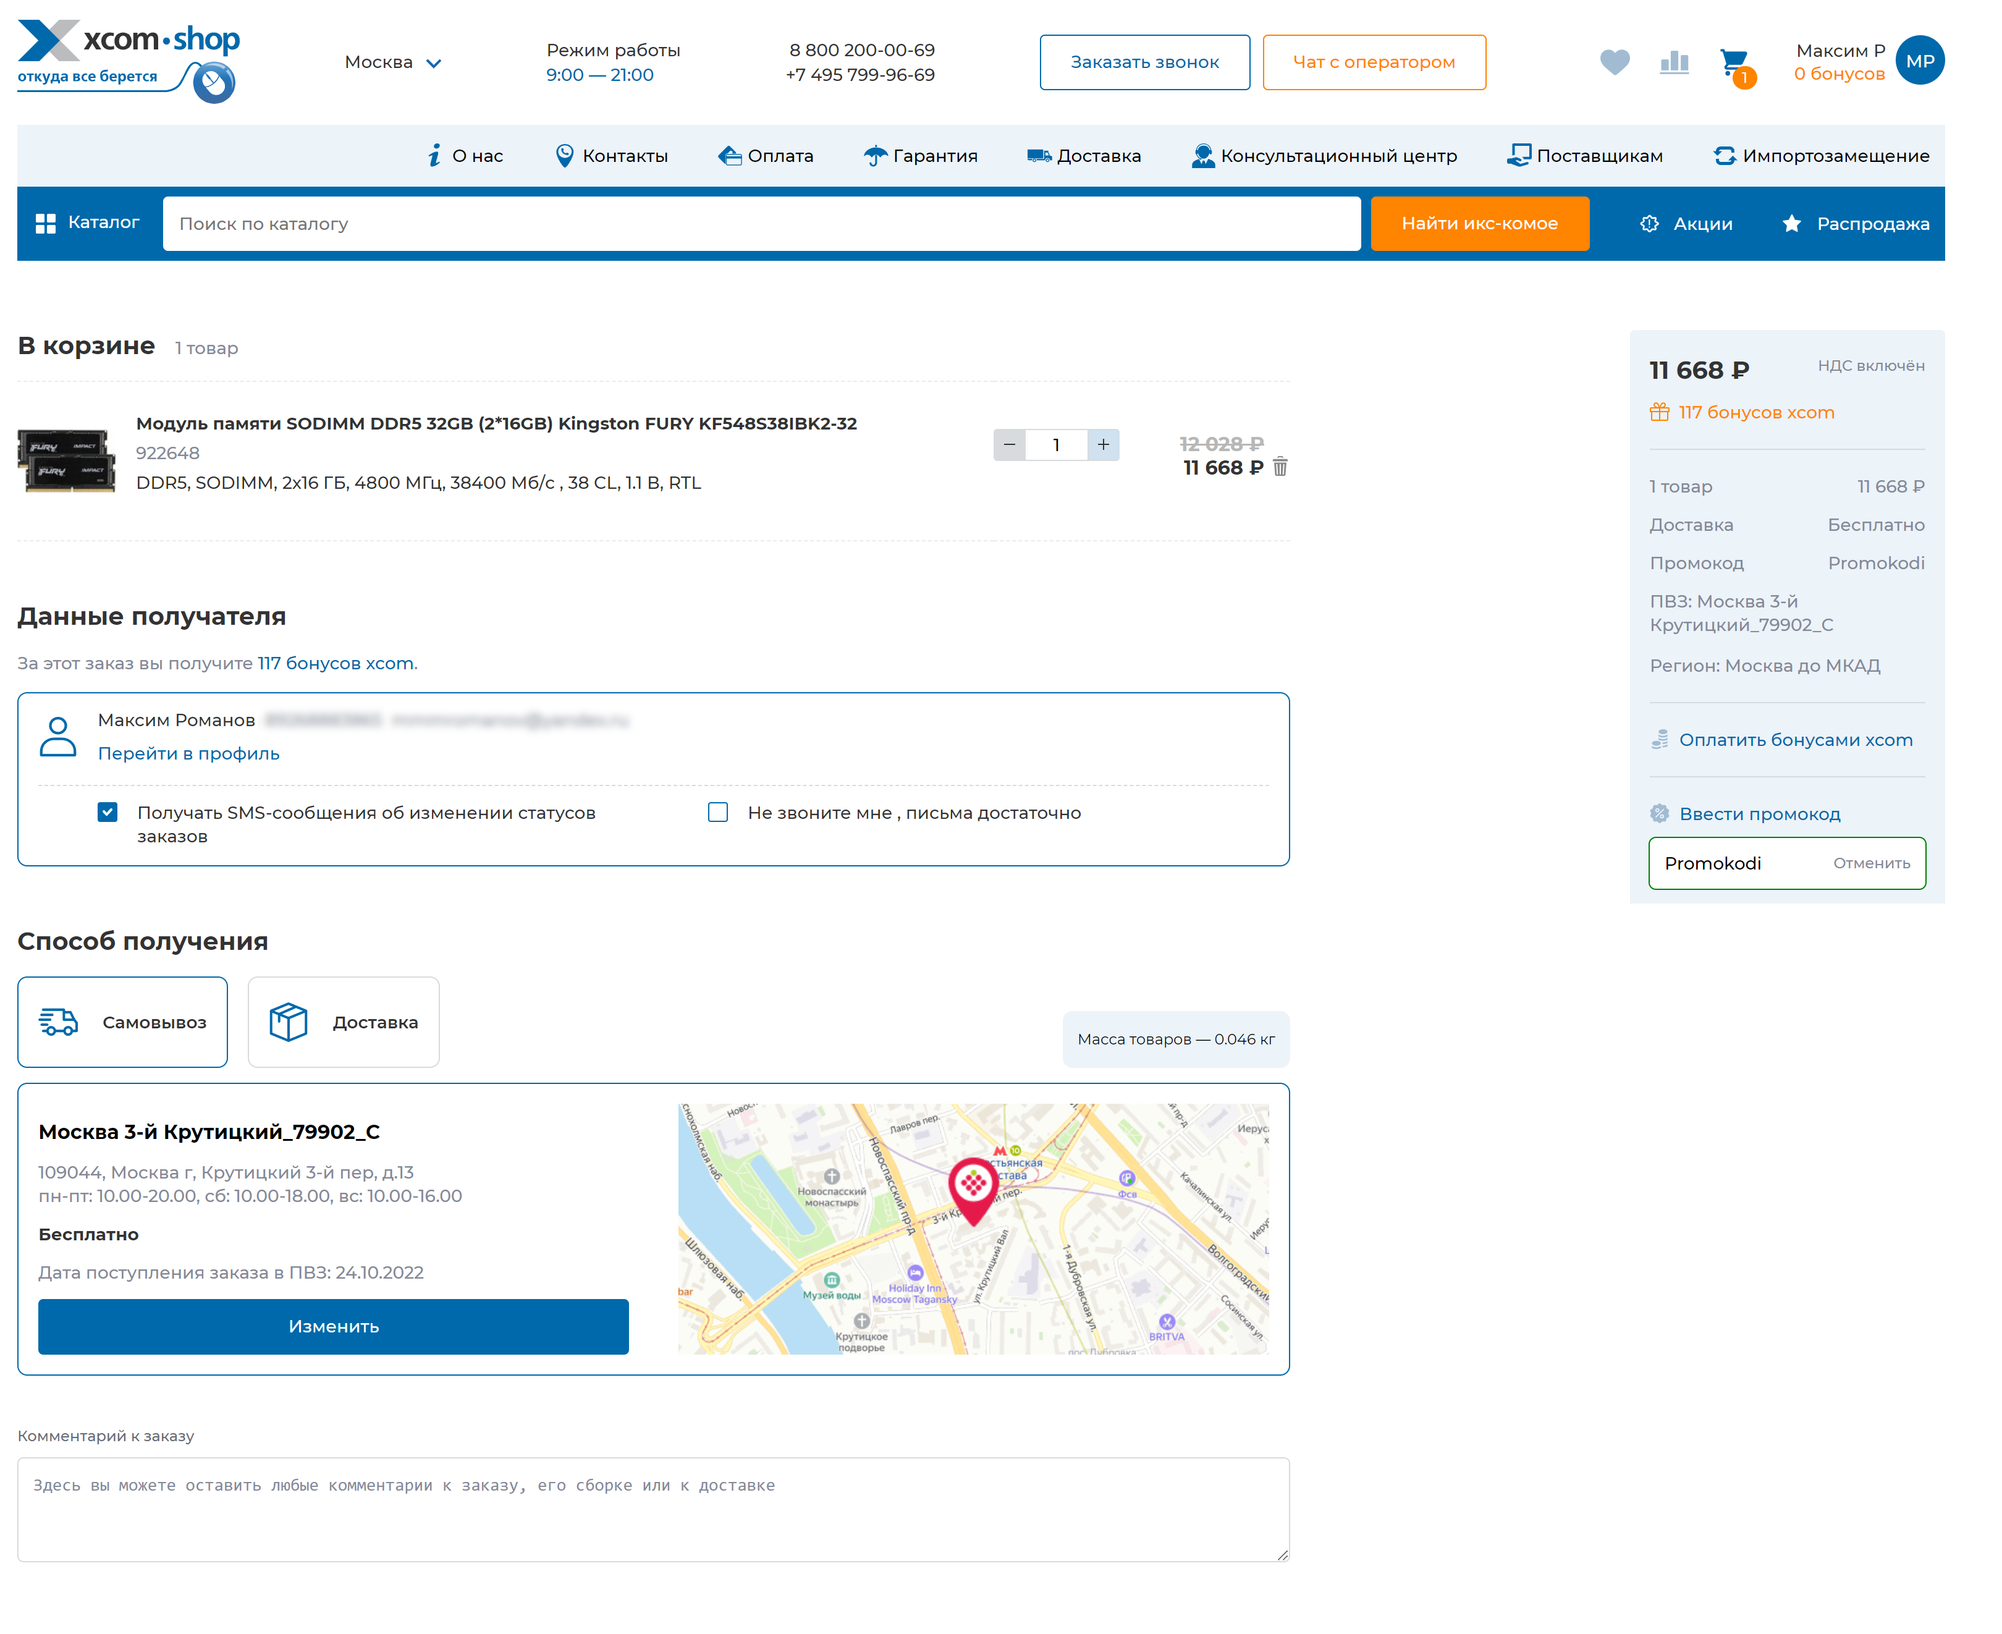Click Заказать звонок button
This screenshot has height=1634, width=2002.
click(x=1144, y=62)
